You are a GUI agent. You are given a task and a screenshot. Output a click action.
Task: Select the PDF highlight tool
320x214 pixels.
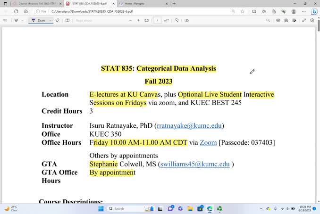click(x=16, y=20)
